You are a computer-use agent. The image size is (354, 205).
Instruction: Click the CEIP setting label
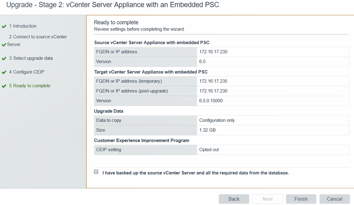(109, 150)
